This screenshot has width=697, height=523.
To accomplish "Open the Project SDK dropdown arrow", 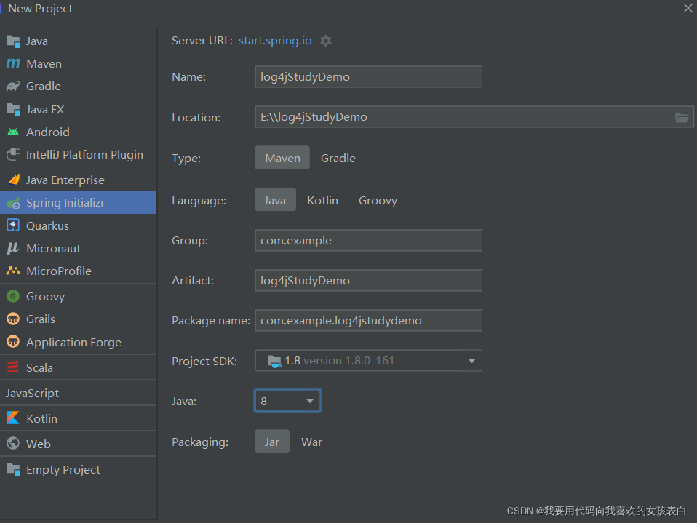I will [x=471, y=361].
